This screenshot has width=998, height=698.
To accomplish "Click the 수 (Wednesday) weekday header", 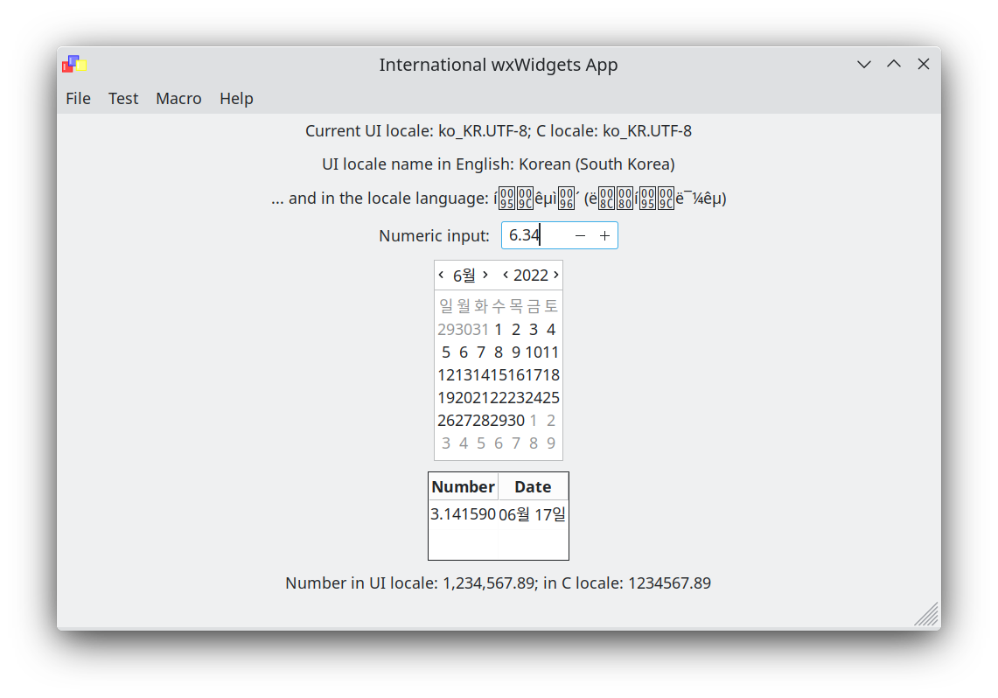I will (x=499, y=307).
